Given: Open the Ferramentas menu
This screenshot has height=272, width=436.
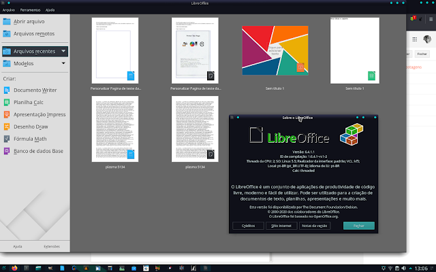Looking at the screenshot, I should pyautogui.click(x=30, y=10).
